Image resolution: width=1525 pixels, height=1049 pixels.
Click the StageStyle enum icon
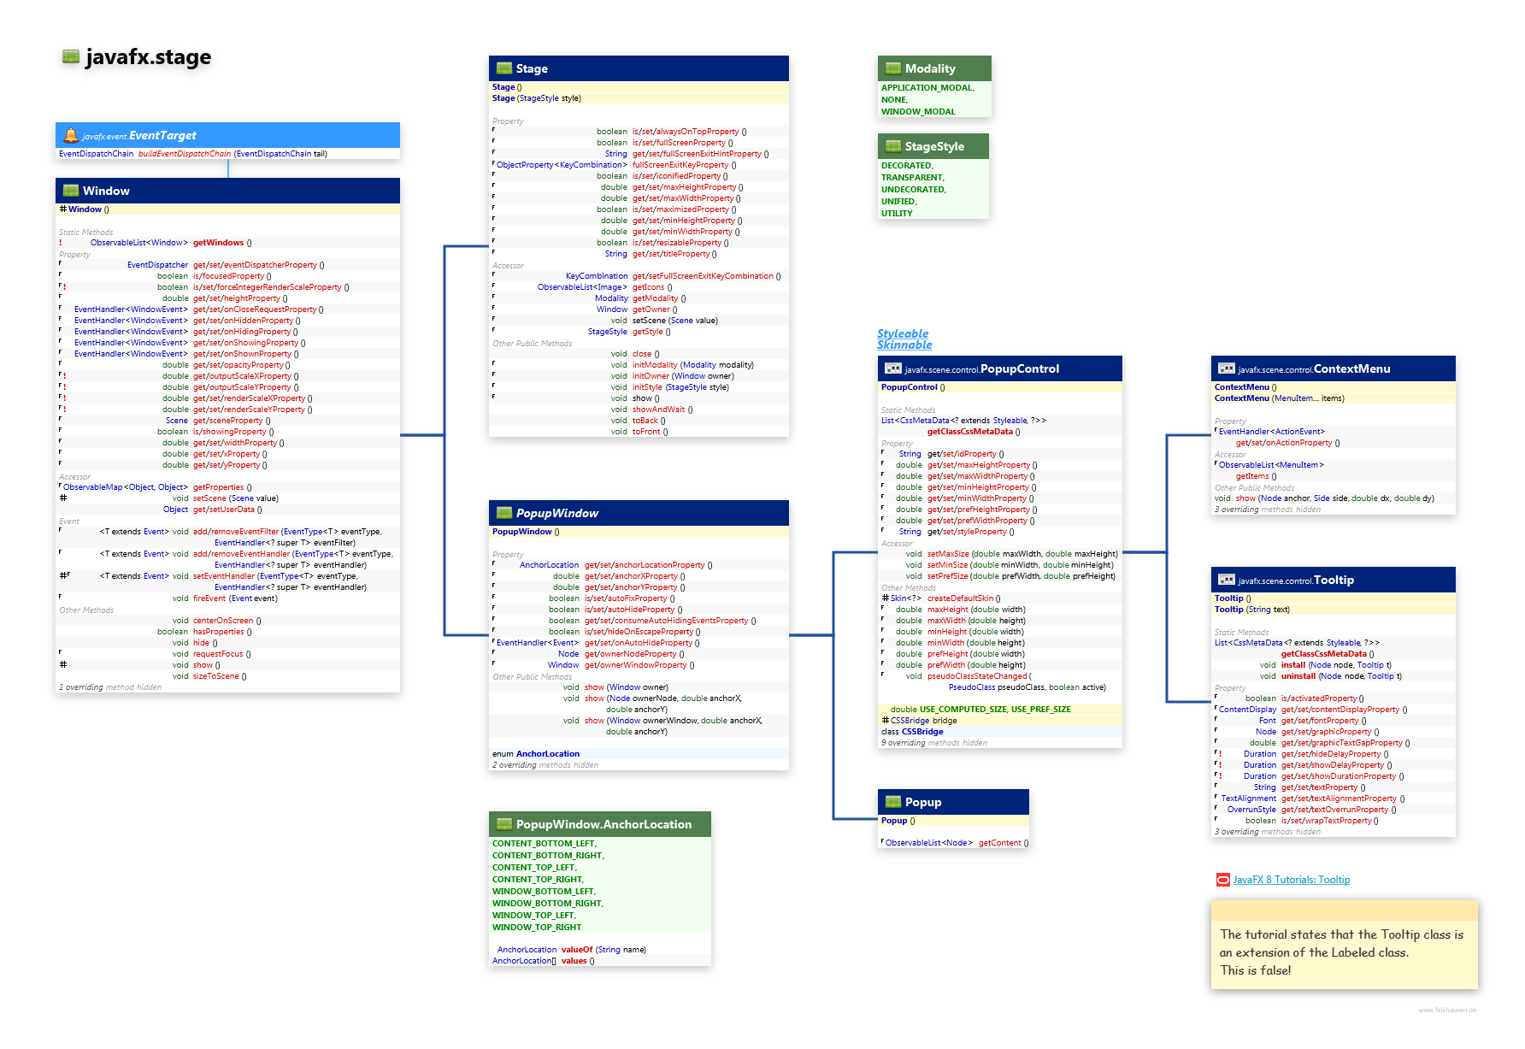tap(893, 146)
